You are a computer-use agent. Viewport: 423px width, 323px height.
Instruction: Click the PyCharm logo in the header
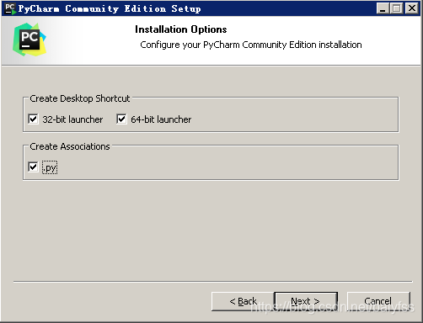click(x=29, y=40)
